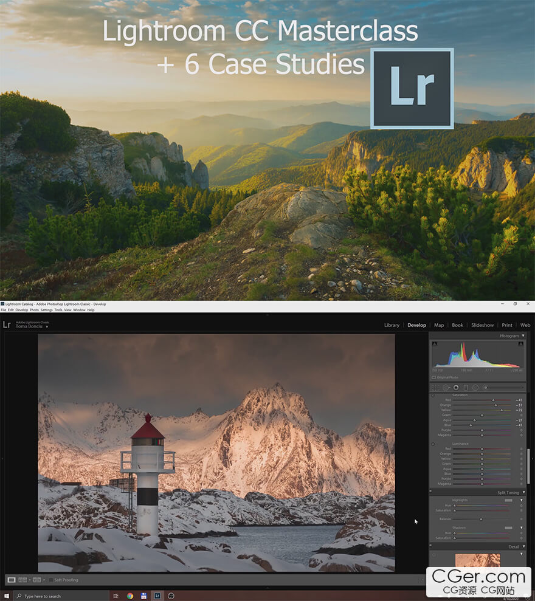The width and height of the screenshot is (535, 601).
Task: Open the Toma Bonciu identity plate dropdown
Action: 47,327
